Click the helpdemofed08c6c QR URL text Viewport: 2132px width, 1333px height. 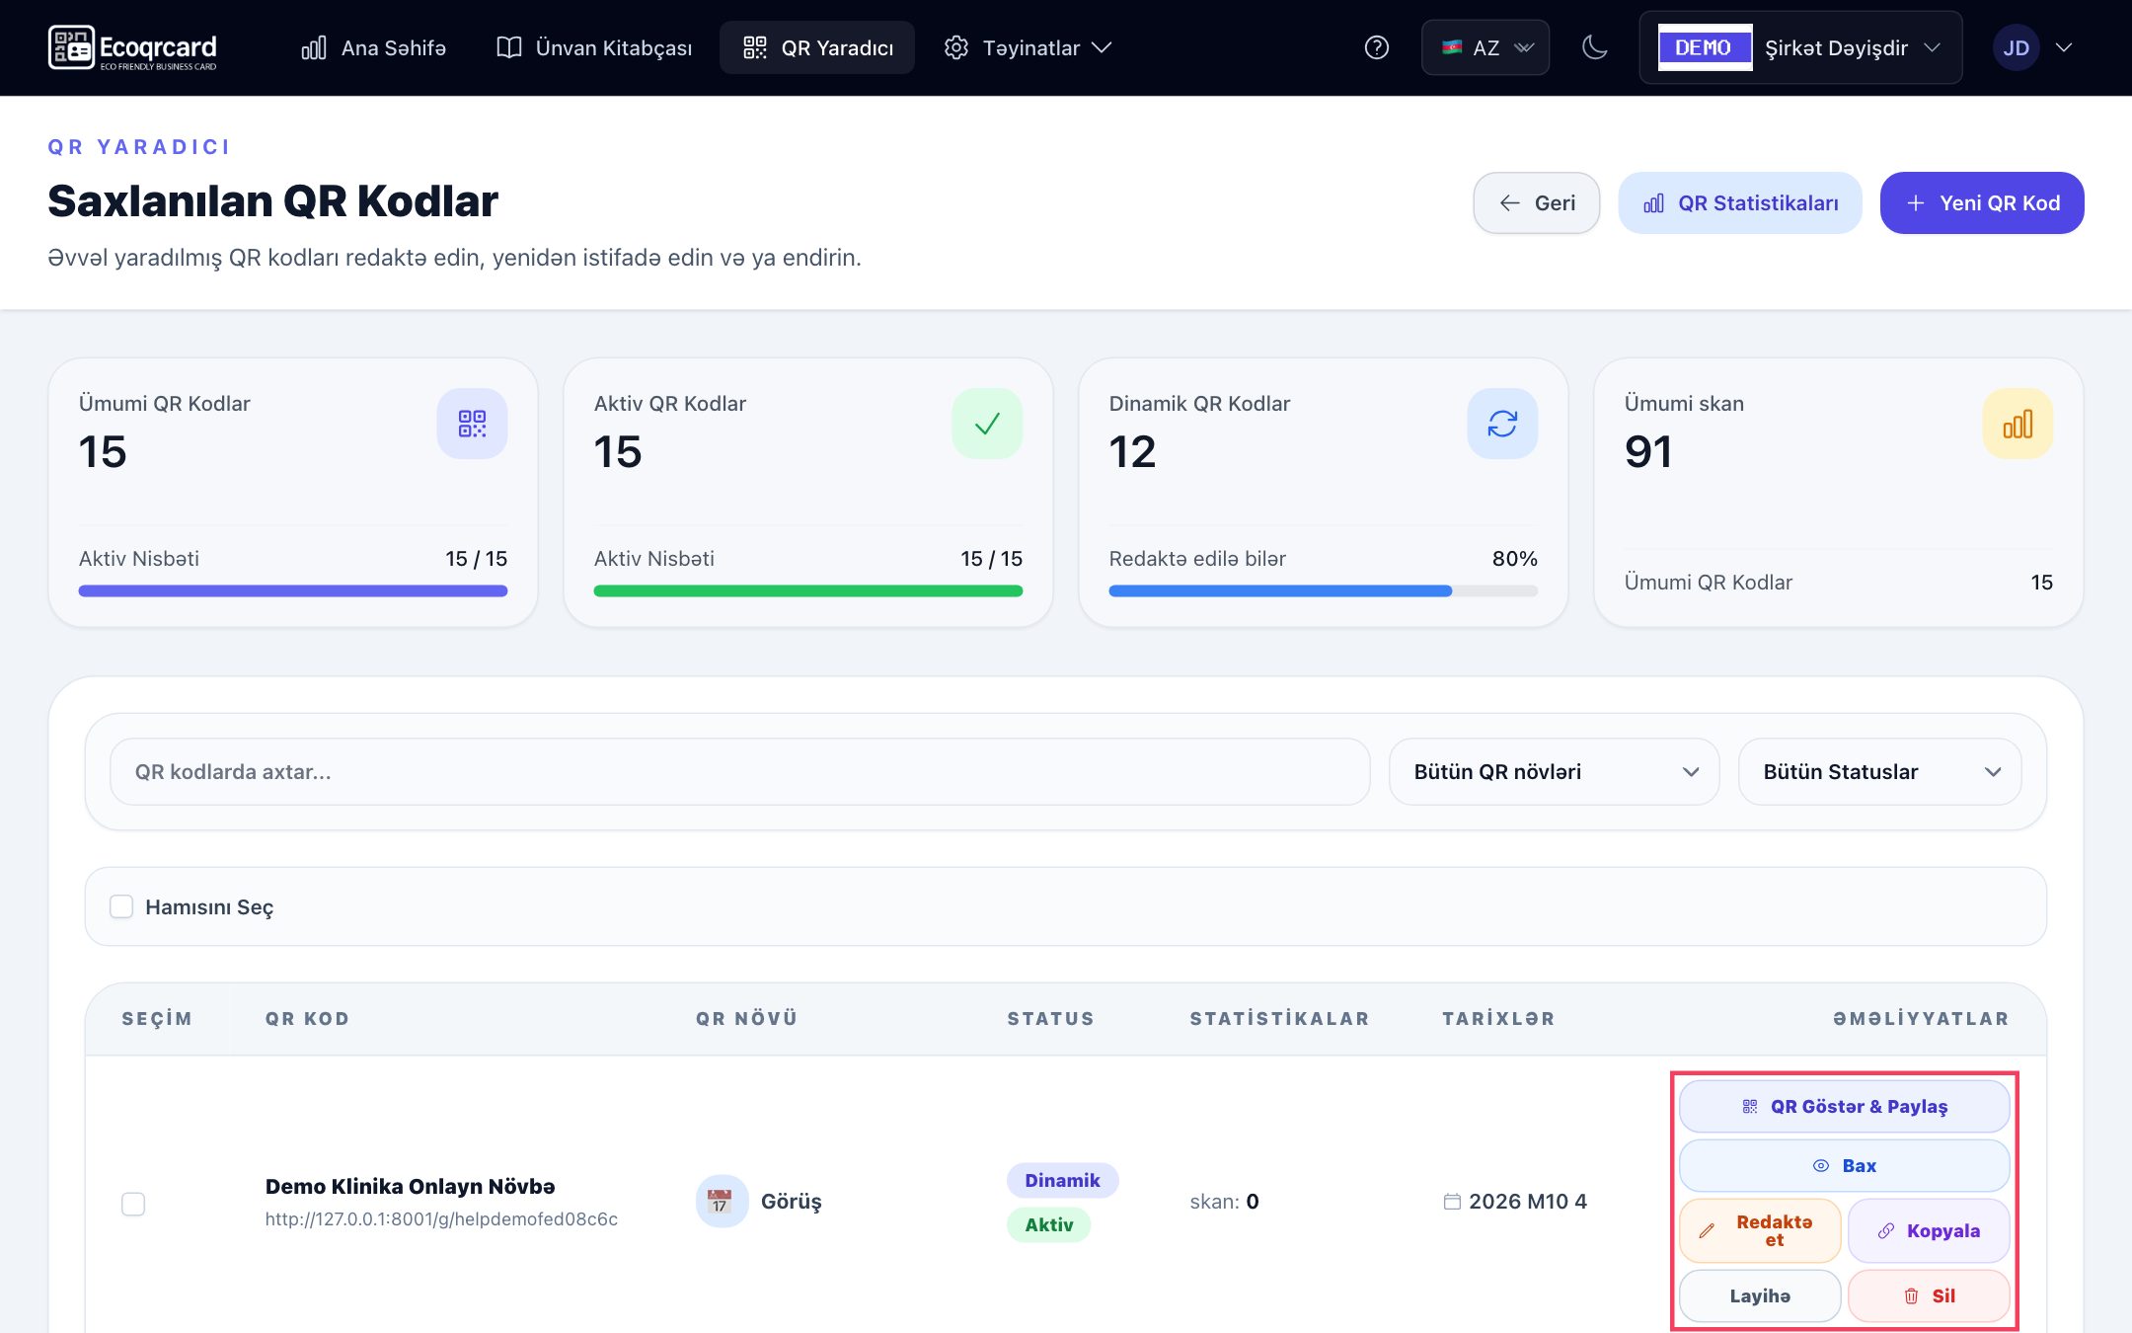click(441, 1219)
